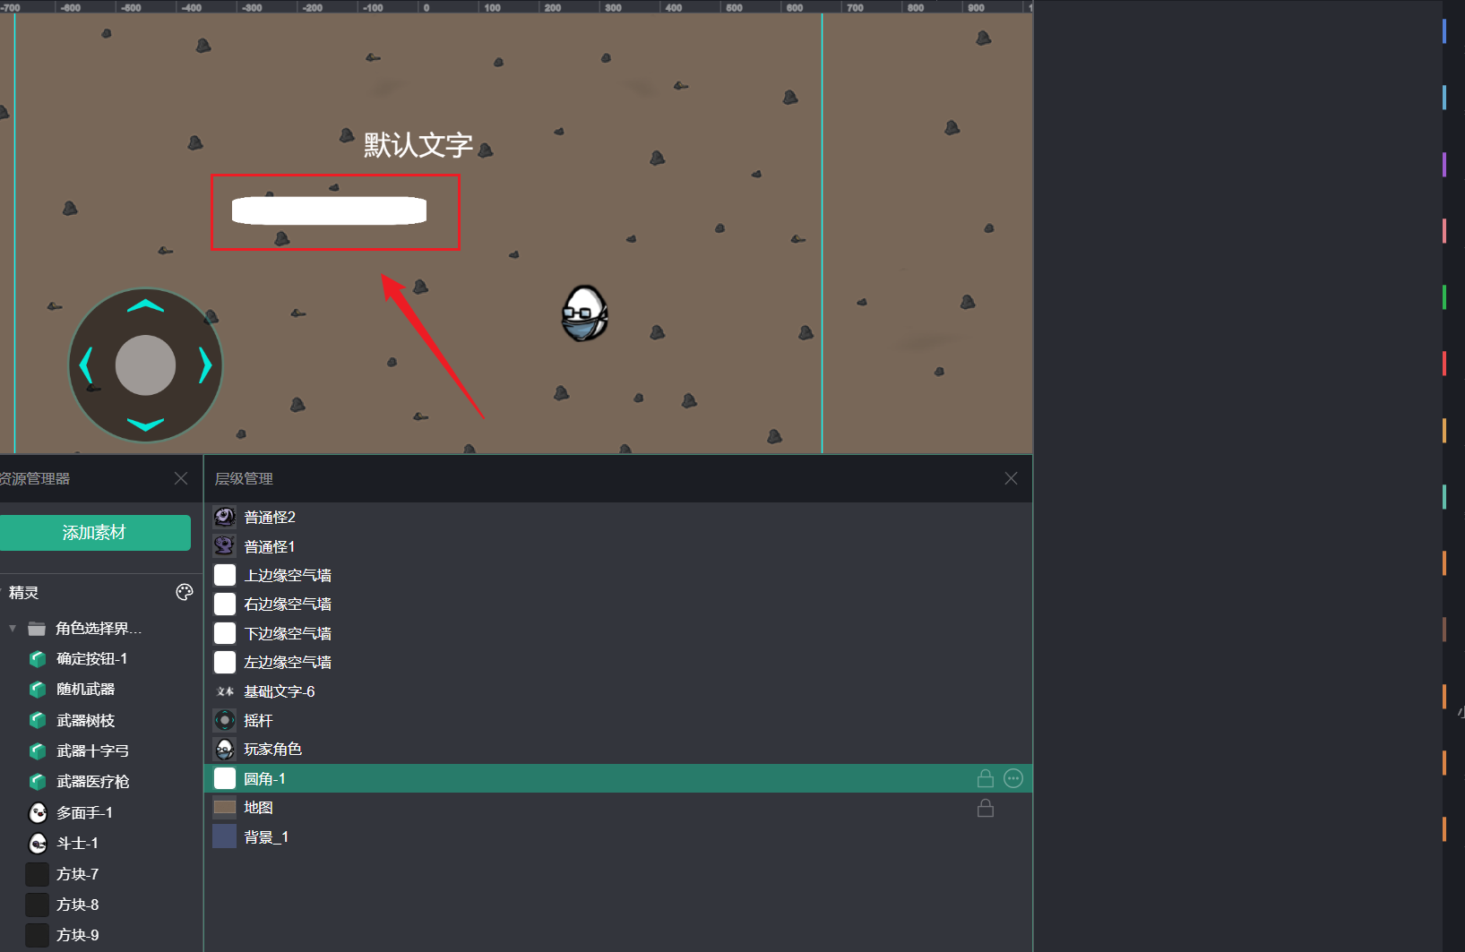Select the 普通怪1 layer thumbnail
The image size is (1465, 952).
click(x=225, y=546)
